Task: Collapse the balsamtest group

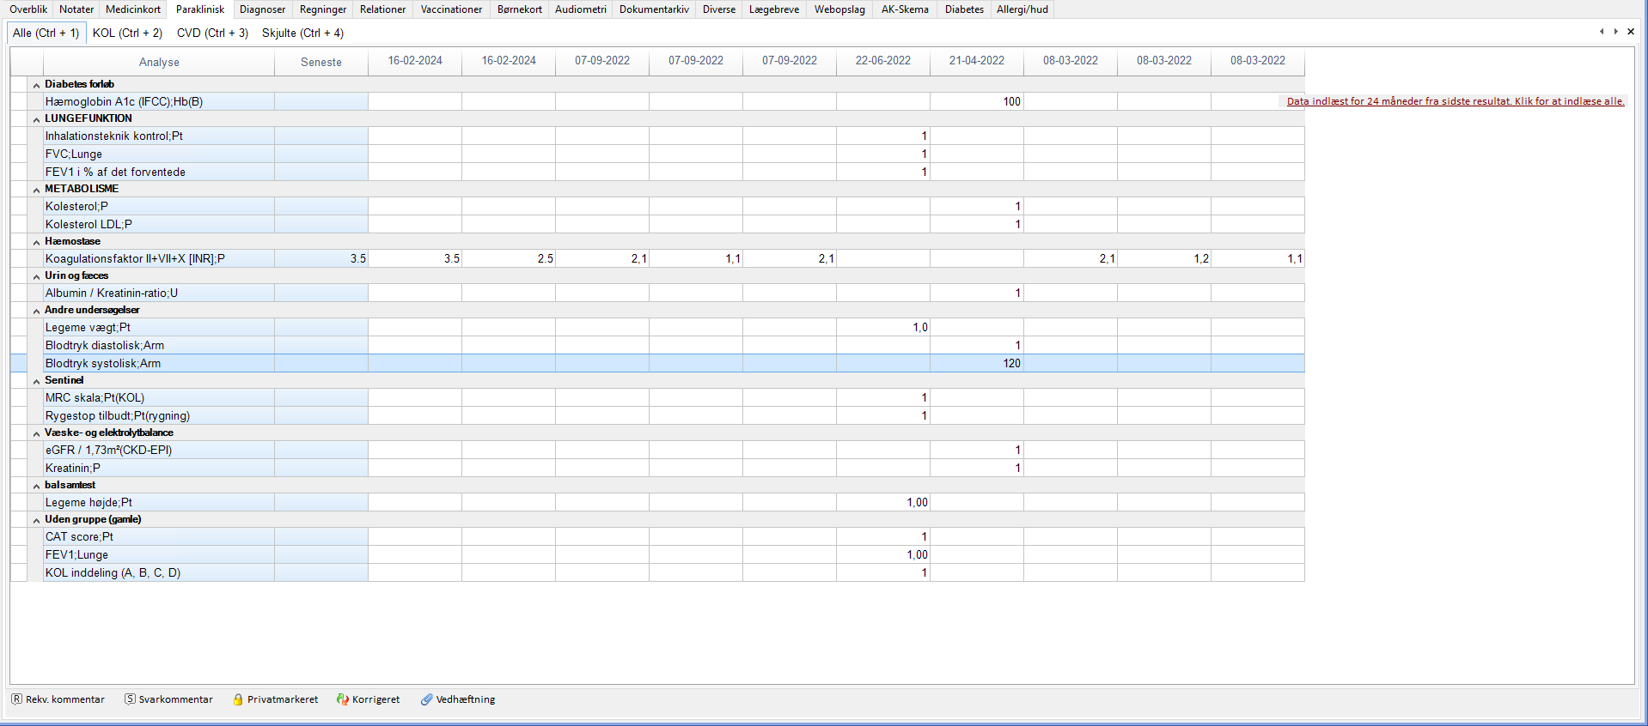Action: 36,486
